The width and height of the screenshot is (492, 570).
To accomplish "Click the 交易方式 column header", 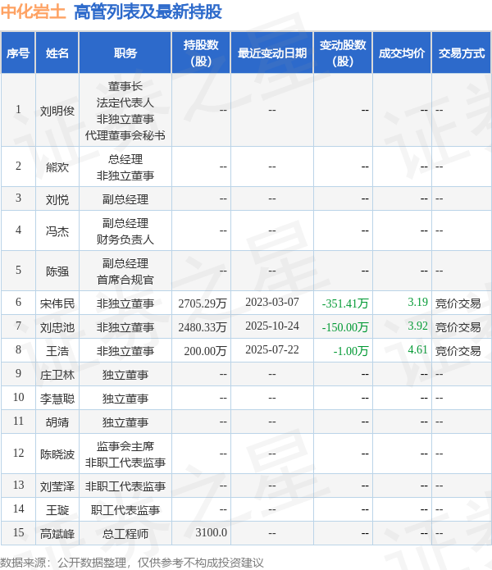I will coord(461,53).
